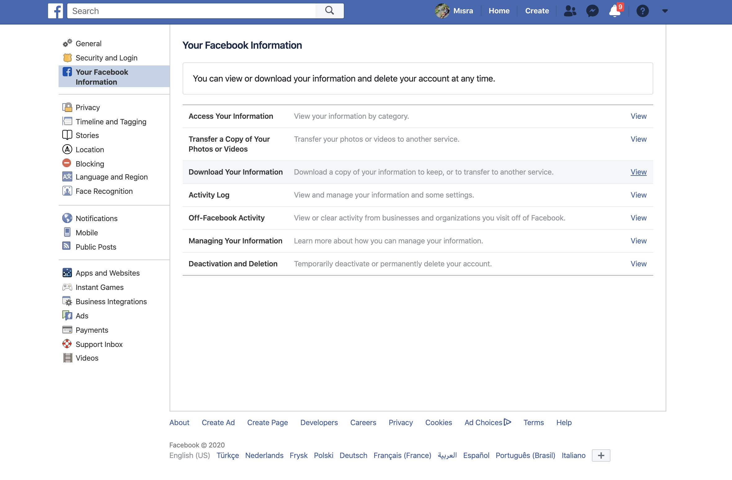Click Careers footer link
Screen dimensions: 732x480
pos(363,422)
